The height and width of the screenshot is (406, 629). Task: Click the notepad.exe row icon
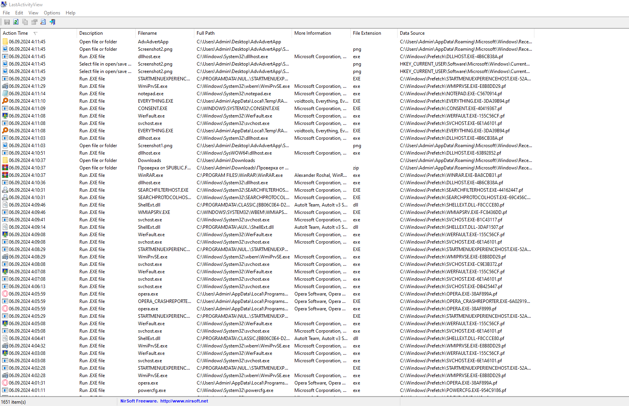(x=5, y=93)
